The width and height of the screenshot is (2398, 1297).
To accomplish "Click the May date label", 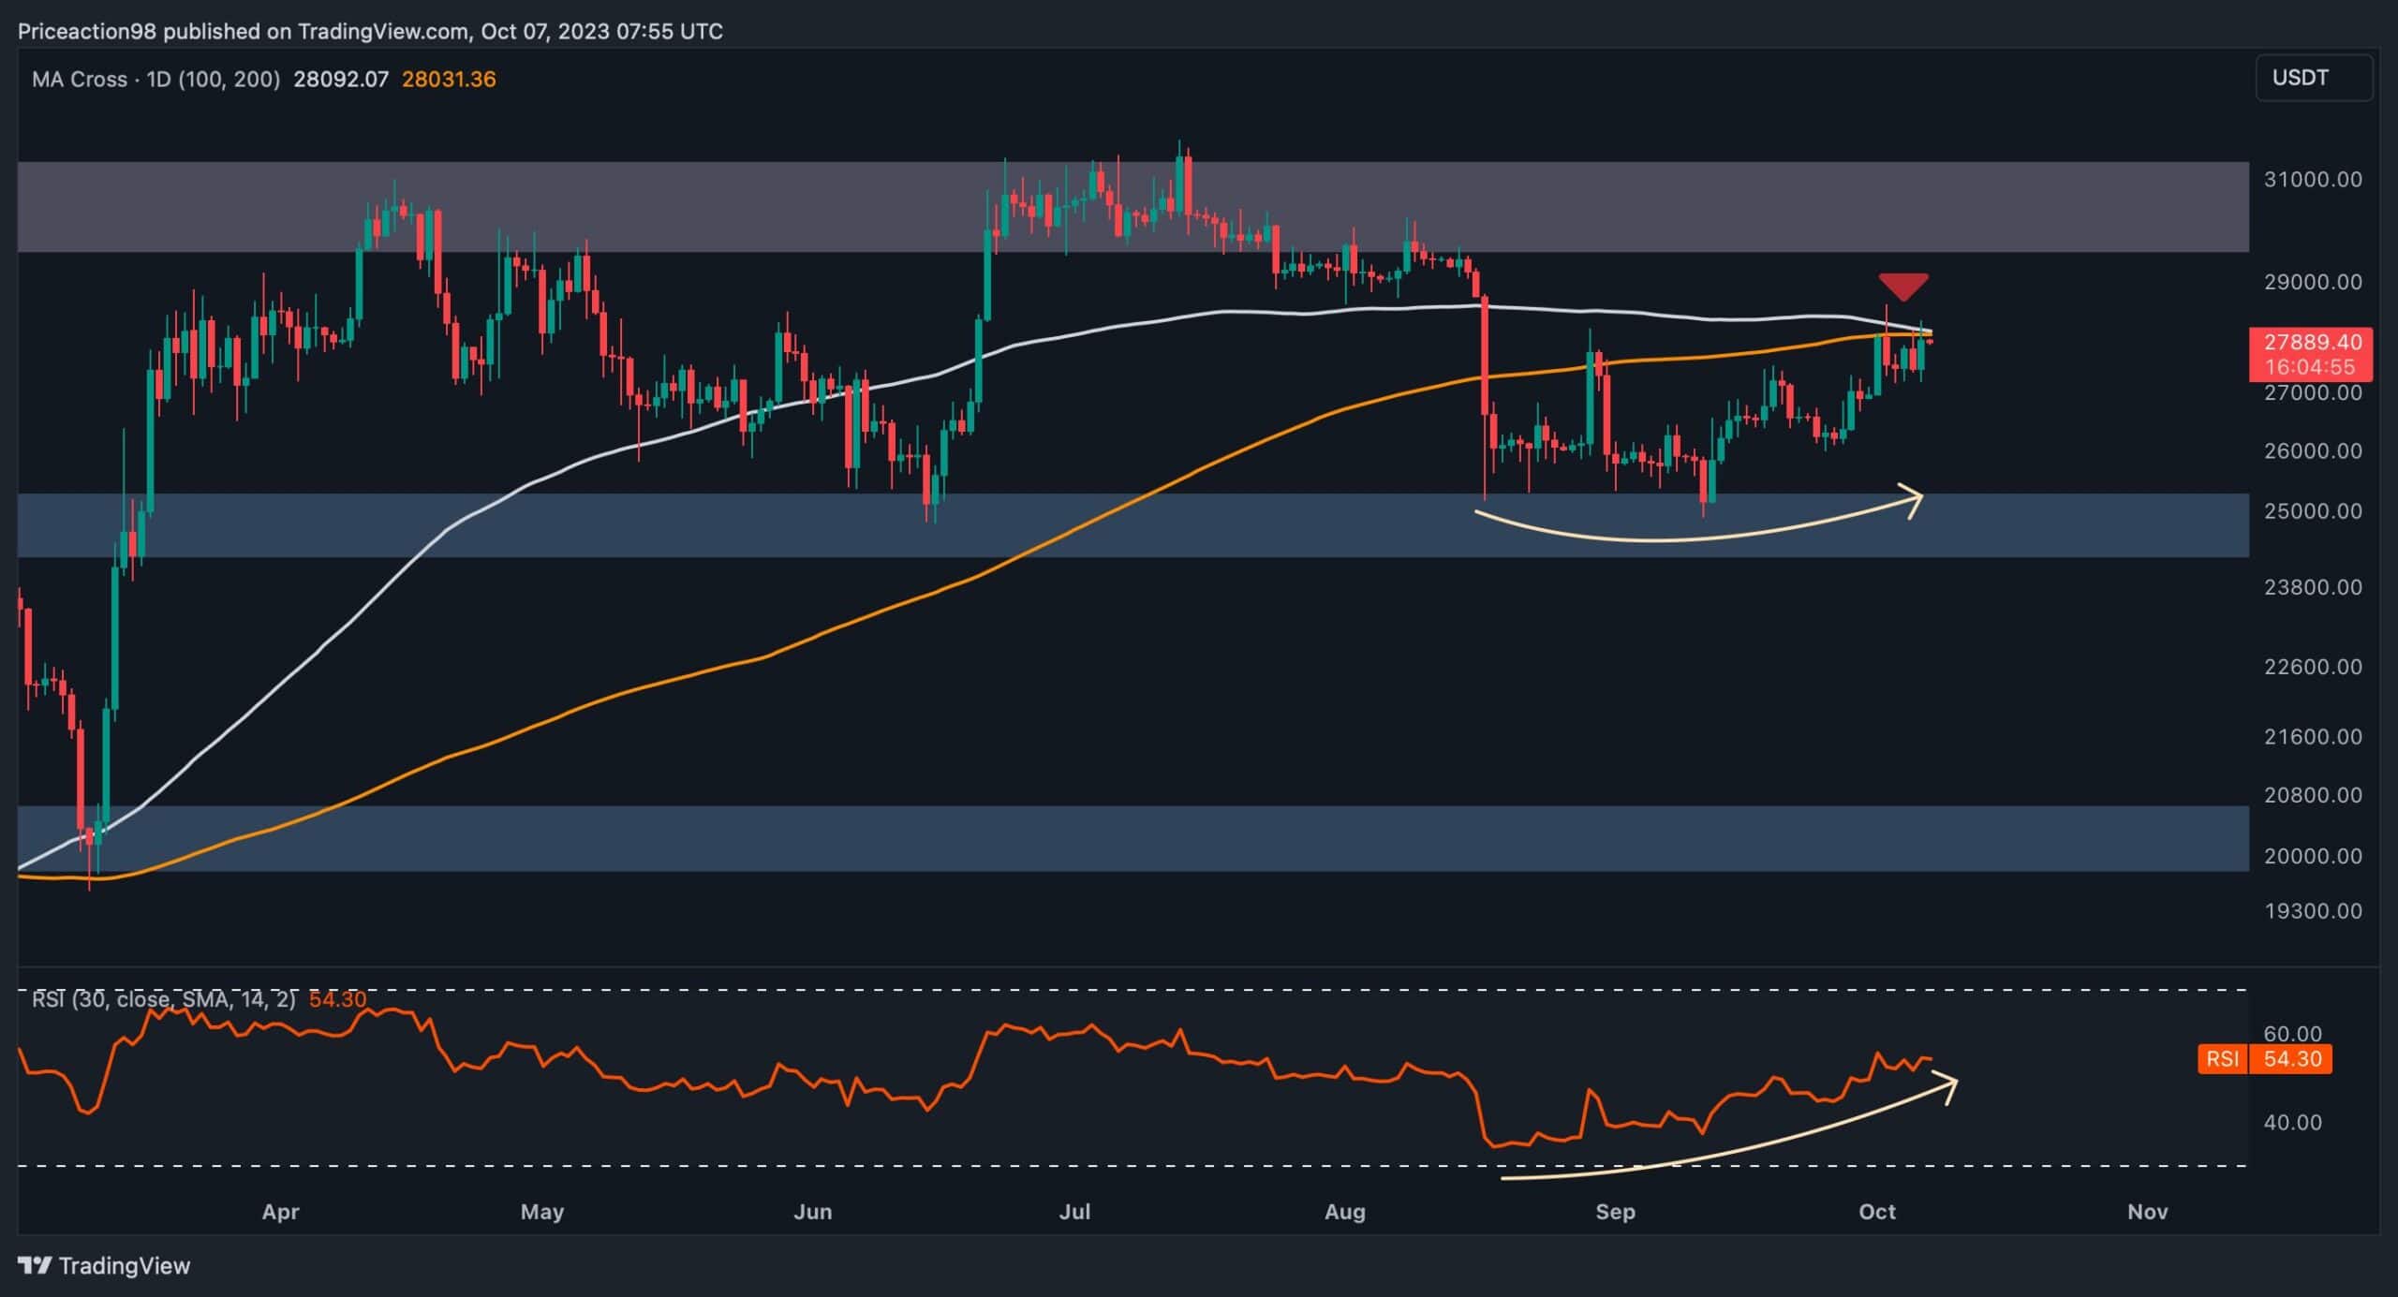I will tap(541, 1212).
